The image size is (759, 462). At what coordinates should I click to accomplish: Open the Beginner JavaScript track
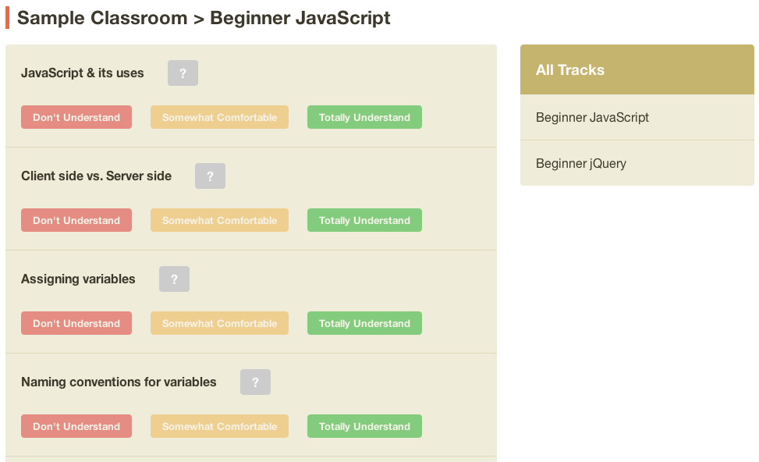[637, 117]
